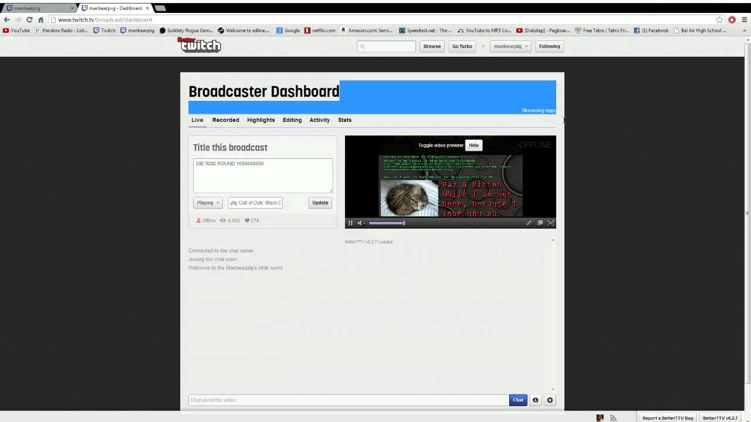Switch to the Live tab
The image size is (751, 422).
point(197,120)
